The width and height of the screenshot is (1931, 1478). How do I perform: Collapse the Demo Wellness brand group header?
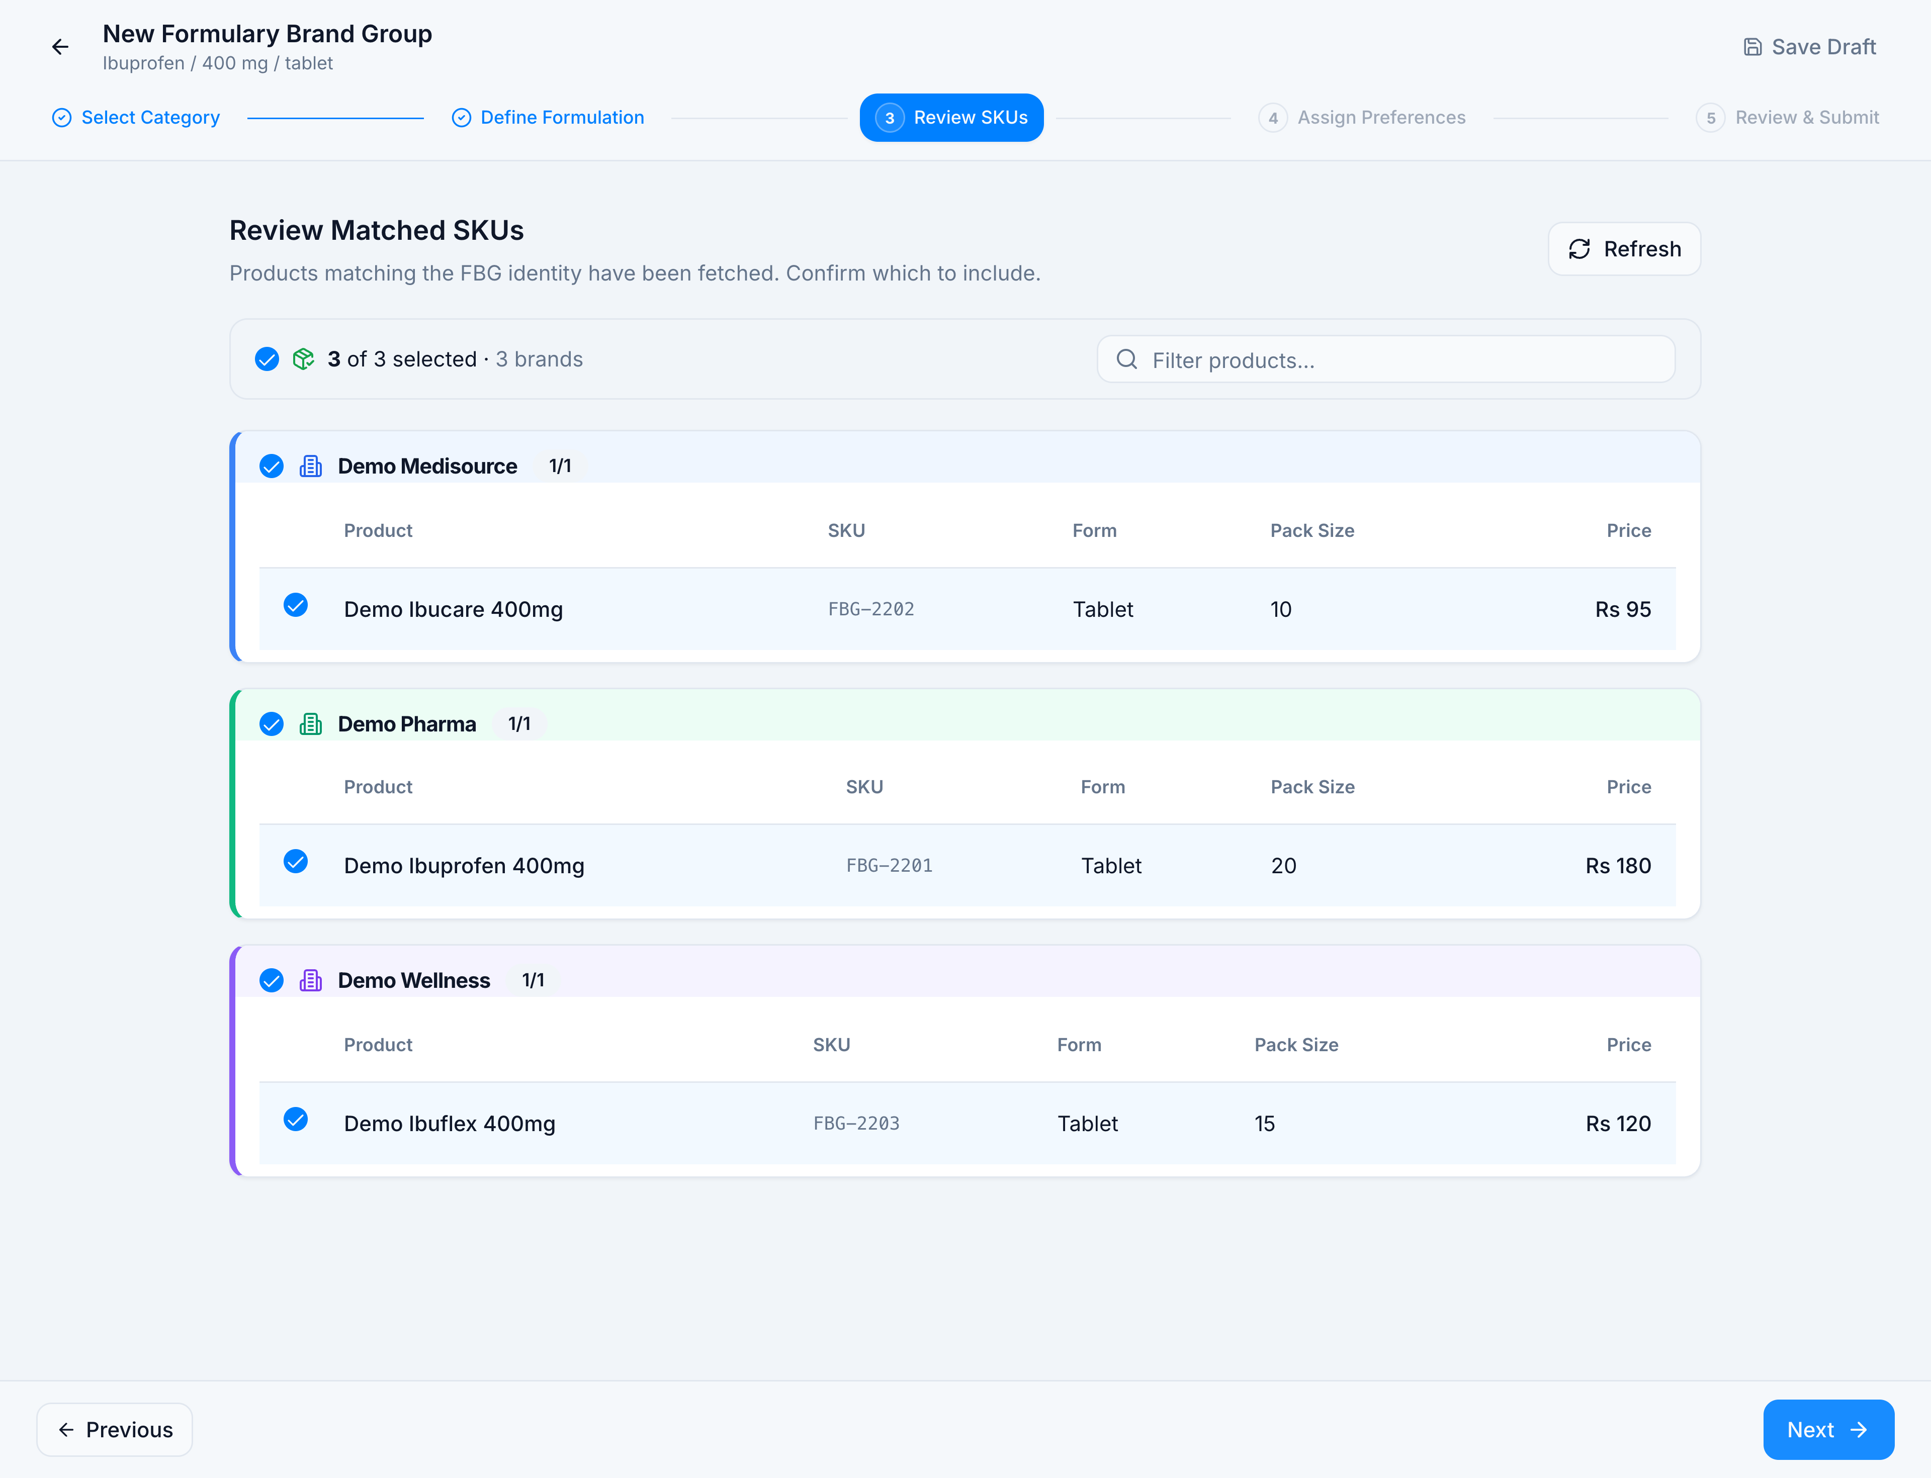968,979
